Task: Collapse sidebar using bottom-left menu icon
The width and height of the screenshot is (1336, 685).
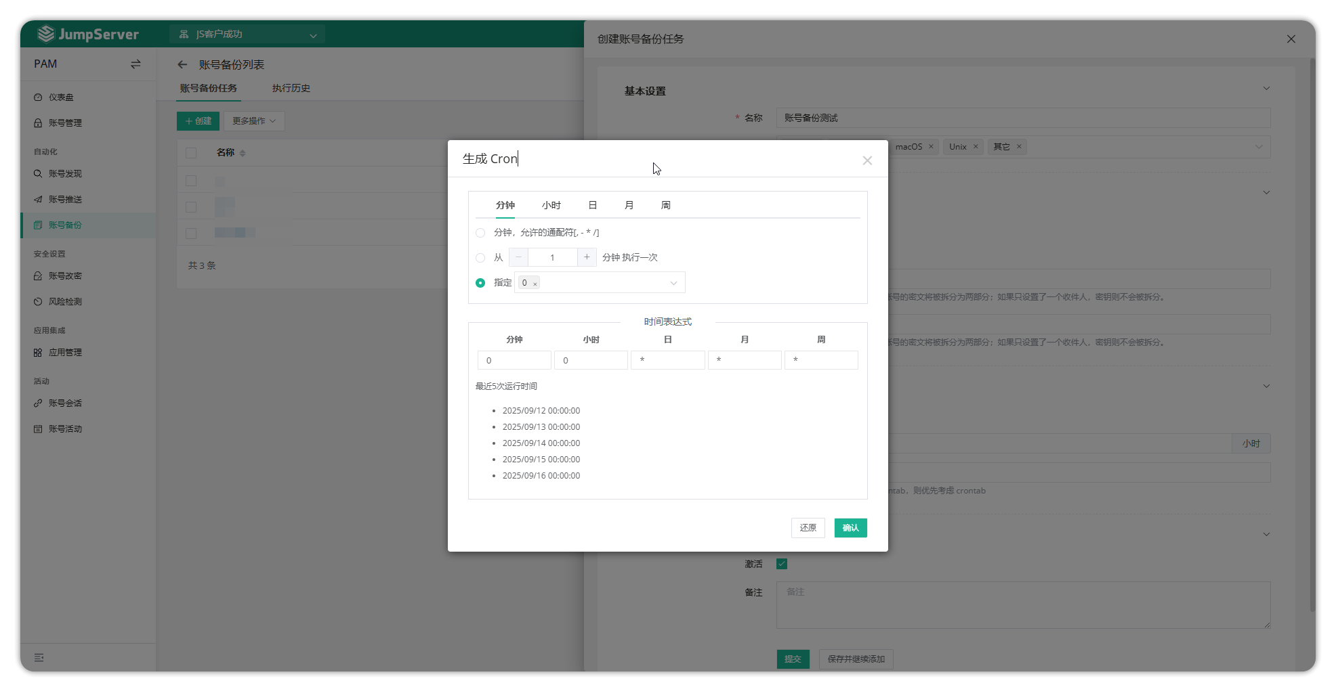Action: pos(39,657)
